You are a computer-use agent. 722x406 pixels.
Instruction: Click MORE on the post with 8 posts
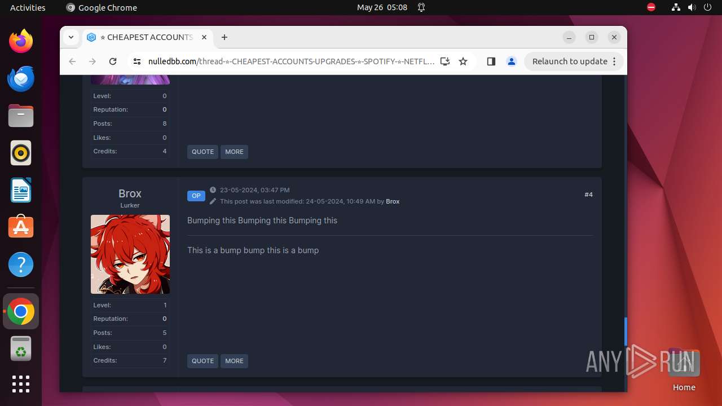(234, 152)
